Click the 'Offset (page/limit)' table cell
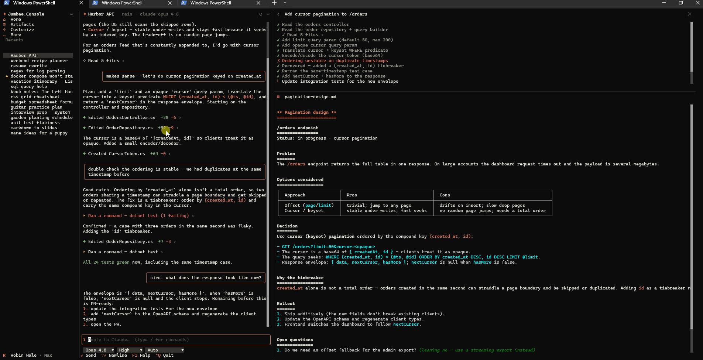 point(309,205)
